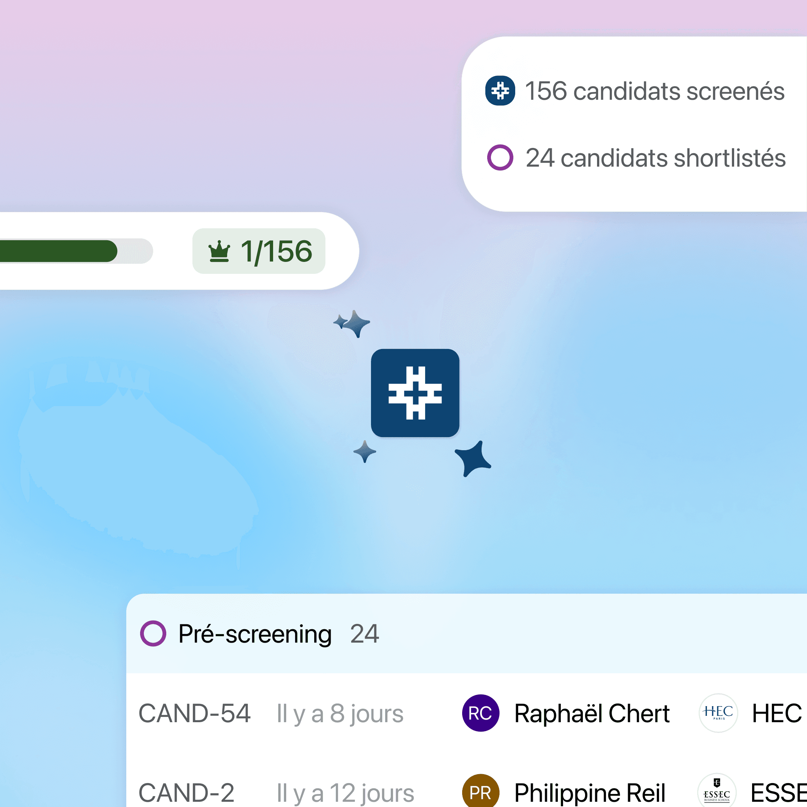
Task: Open candidate CAND-54 row
Action: [x=467, y=713]
